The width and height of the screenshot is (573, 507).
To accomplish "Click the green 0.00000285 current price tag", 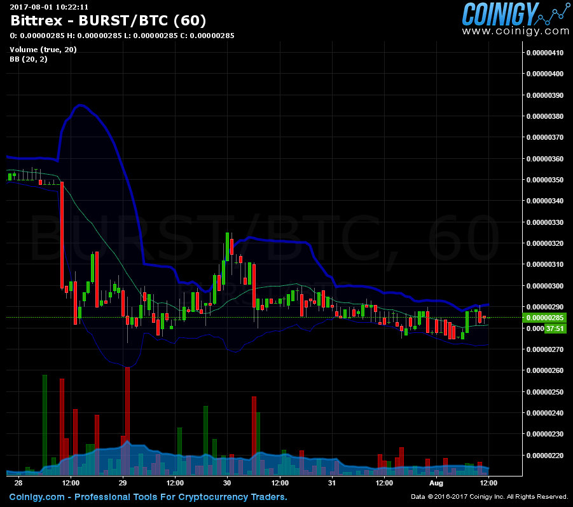I will coord(544,318).
